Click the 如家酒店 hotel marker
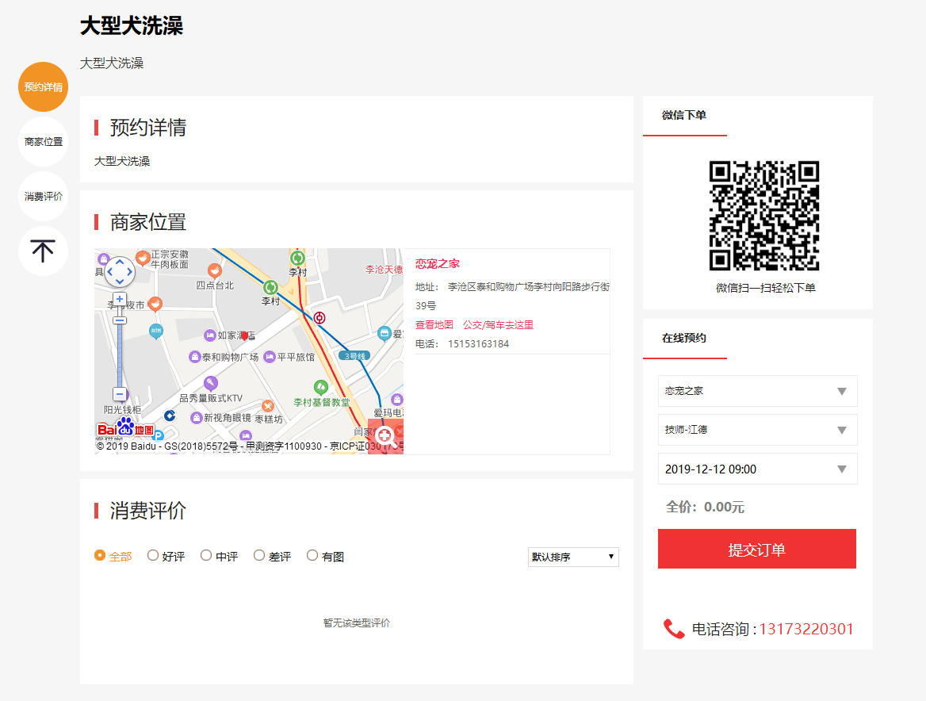Image resolution: width=926 pixels, height=701 pixels. click(x=209, y=335)
